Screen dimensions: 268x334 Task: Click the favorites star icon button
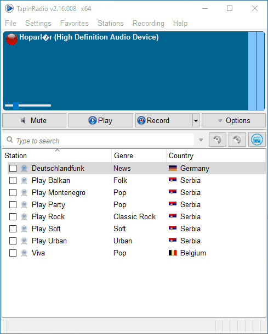[237, 140]
